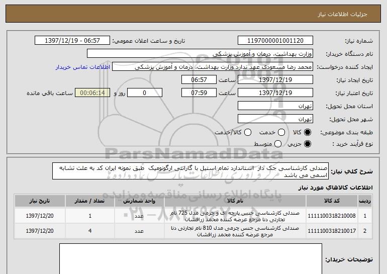Click the creation time field 06:57
This screenshot has height=274, width=387.
[x=199, y=80]
